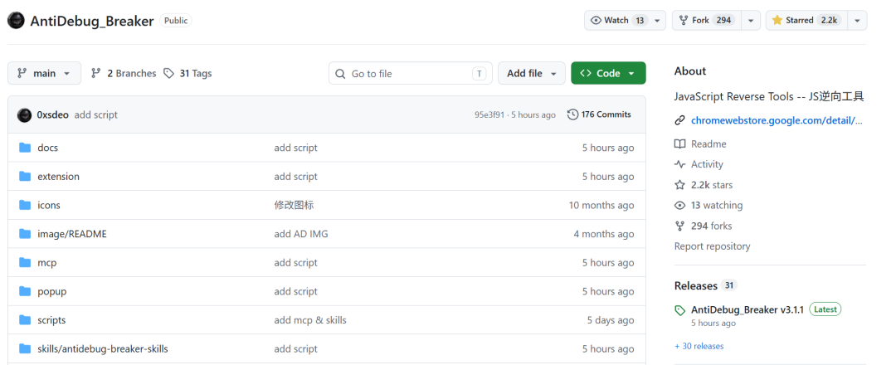The image size is (896, 365).
Task: Open the AntiDebug_Breaker repository title link
Action: click(x=91, y=21)
